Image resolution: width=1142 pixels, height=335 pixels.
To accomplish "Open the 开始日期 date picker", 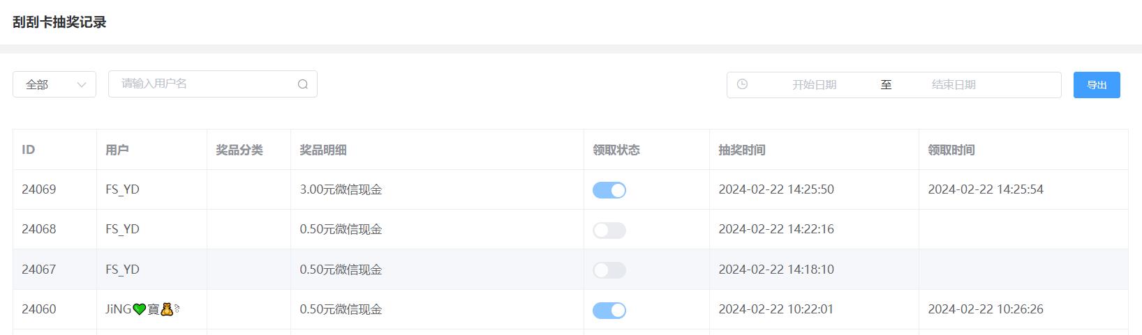I will [814, 85].
